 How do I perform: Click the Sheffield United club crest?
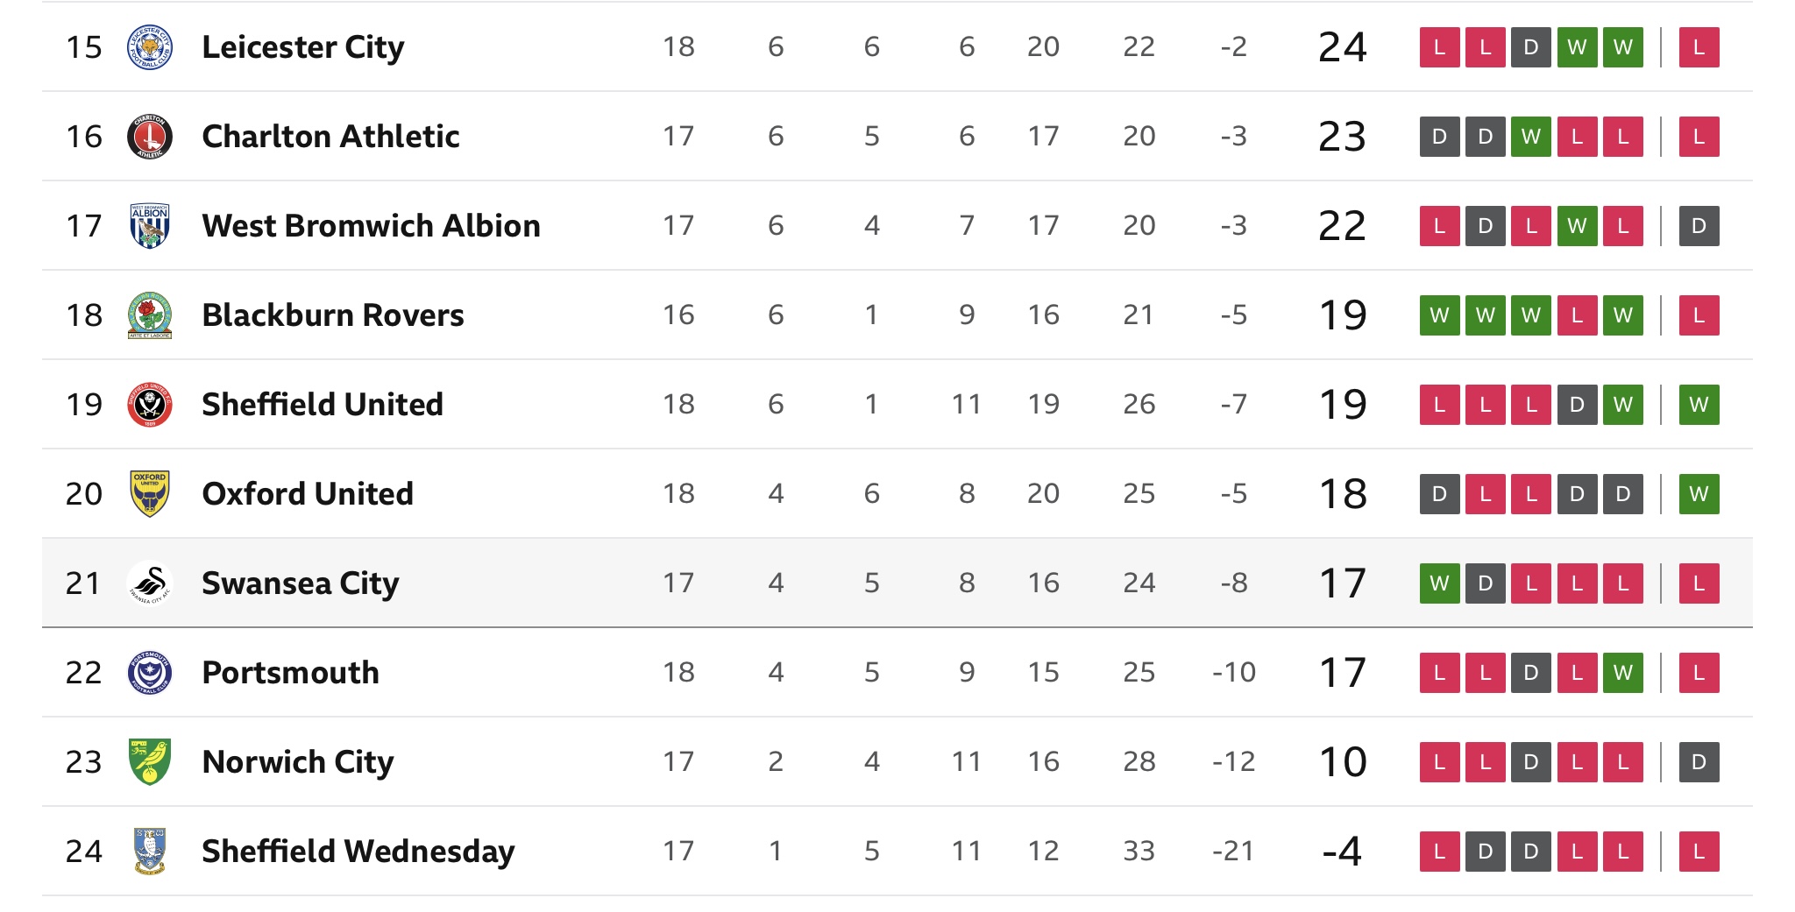(150, 405)
